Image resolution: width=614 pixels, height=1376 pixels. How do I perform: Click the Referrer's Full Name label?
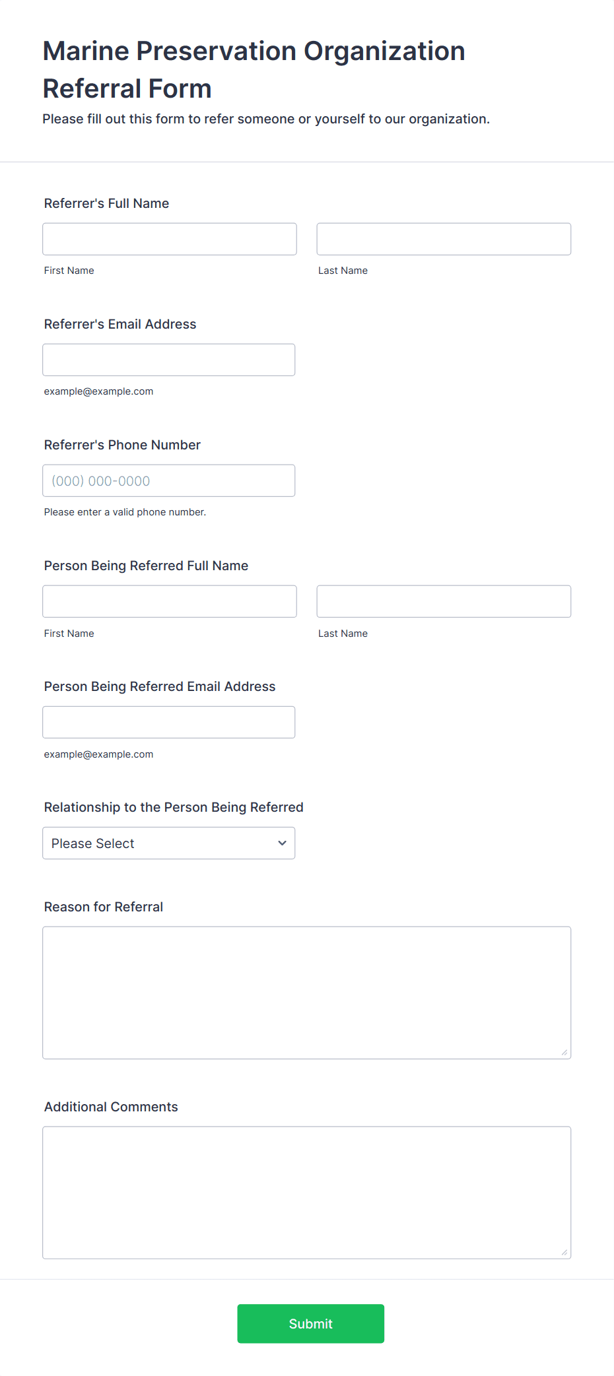tap(106, 203)
